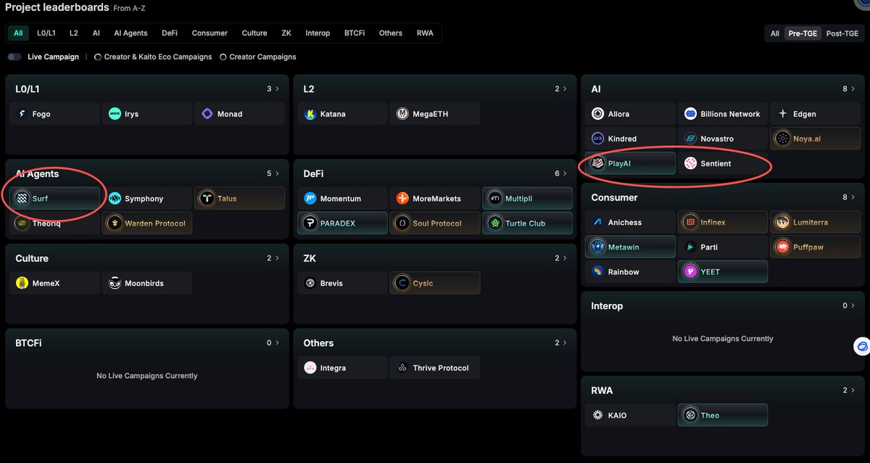Screen dimensions: 870x463
Task: Open the PARADEX logo icon
Action: point(310,224)
